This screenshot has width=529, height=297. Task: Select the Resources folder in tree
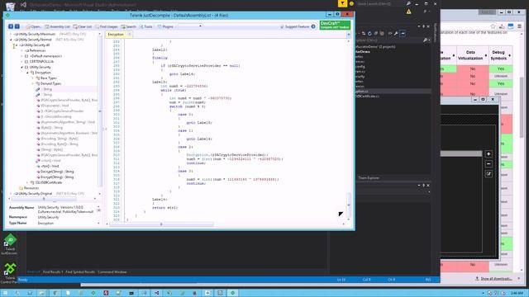pyautogui.click(x=31, y=188)
